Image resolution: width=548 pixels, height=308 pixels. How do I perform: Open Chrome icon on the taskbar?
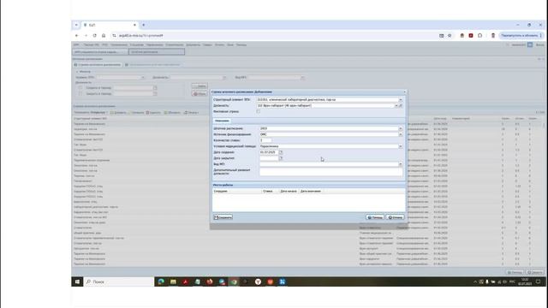point(234,281)
